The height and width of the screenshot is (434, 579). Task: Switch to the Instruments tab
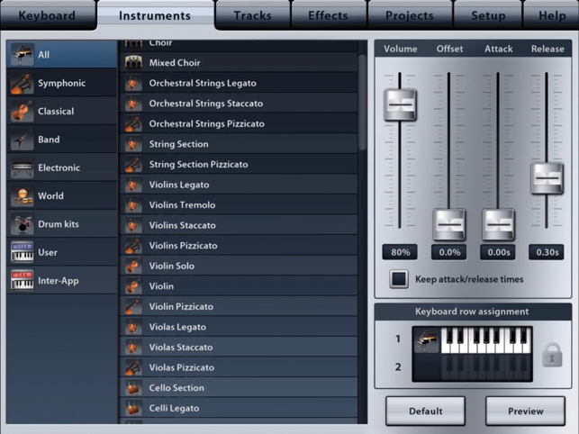point(155,15)
